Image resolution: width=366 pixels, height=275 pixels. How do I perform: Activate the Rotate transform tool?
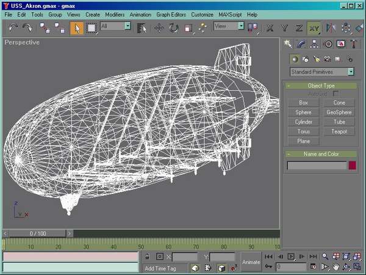174,28
